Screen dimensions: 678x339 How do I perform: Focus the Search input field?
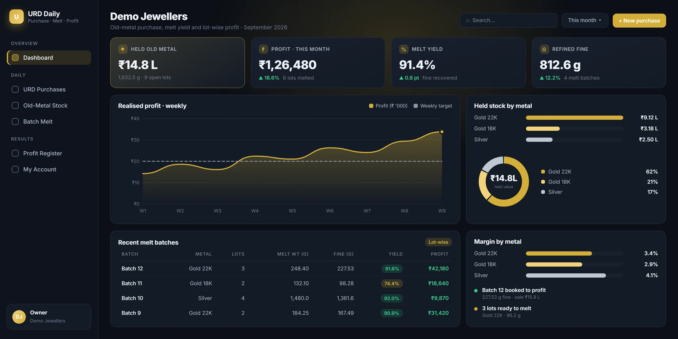point(509,20)
